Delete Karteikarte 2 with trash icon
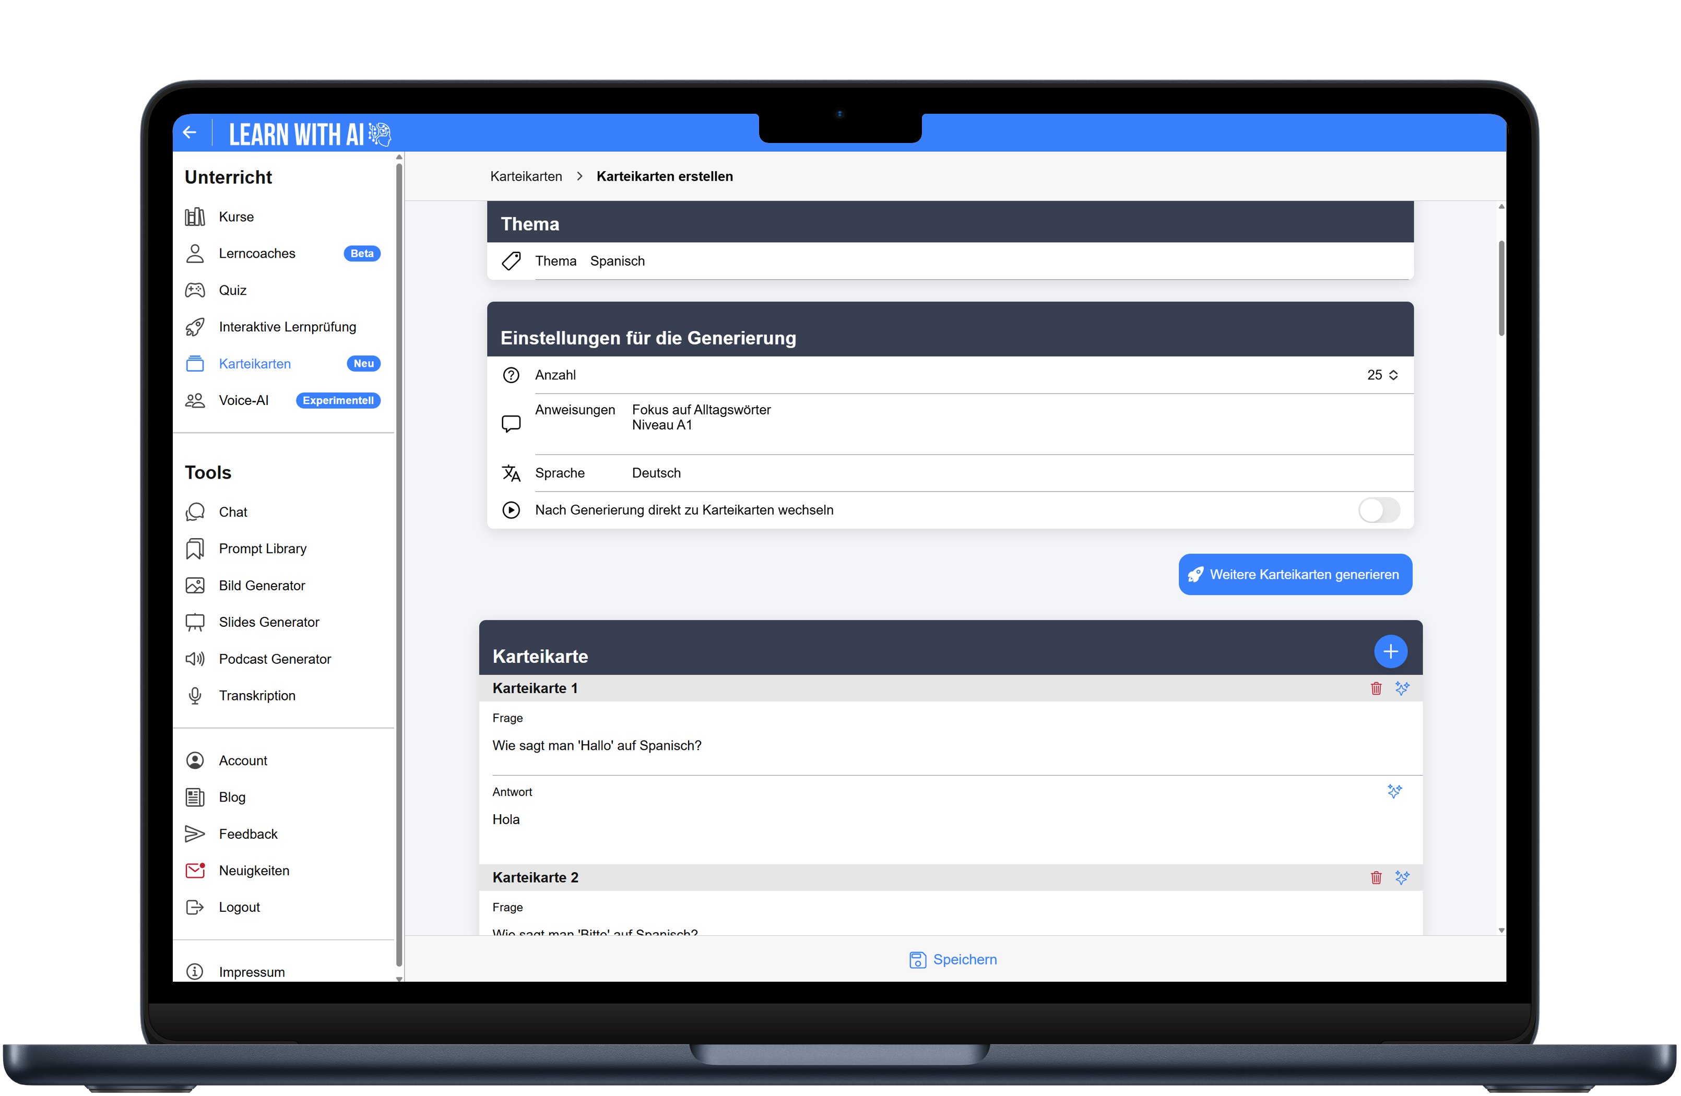 (1376, 877)
